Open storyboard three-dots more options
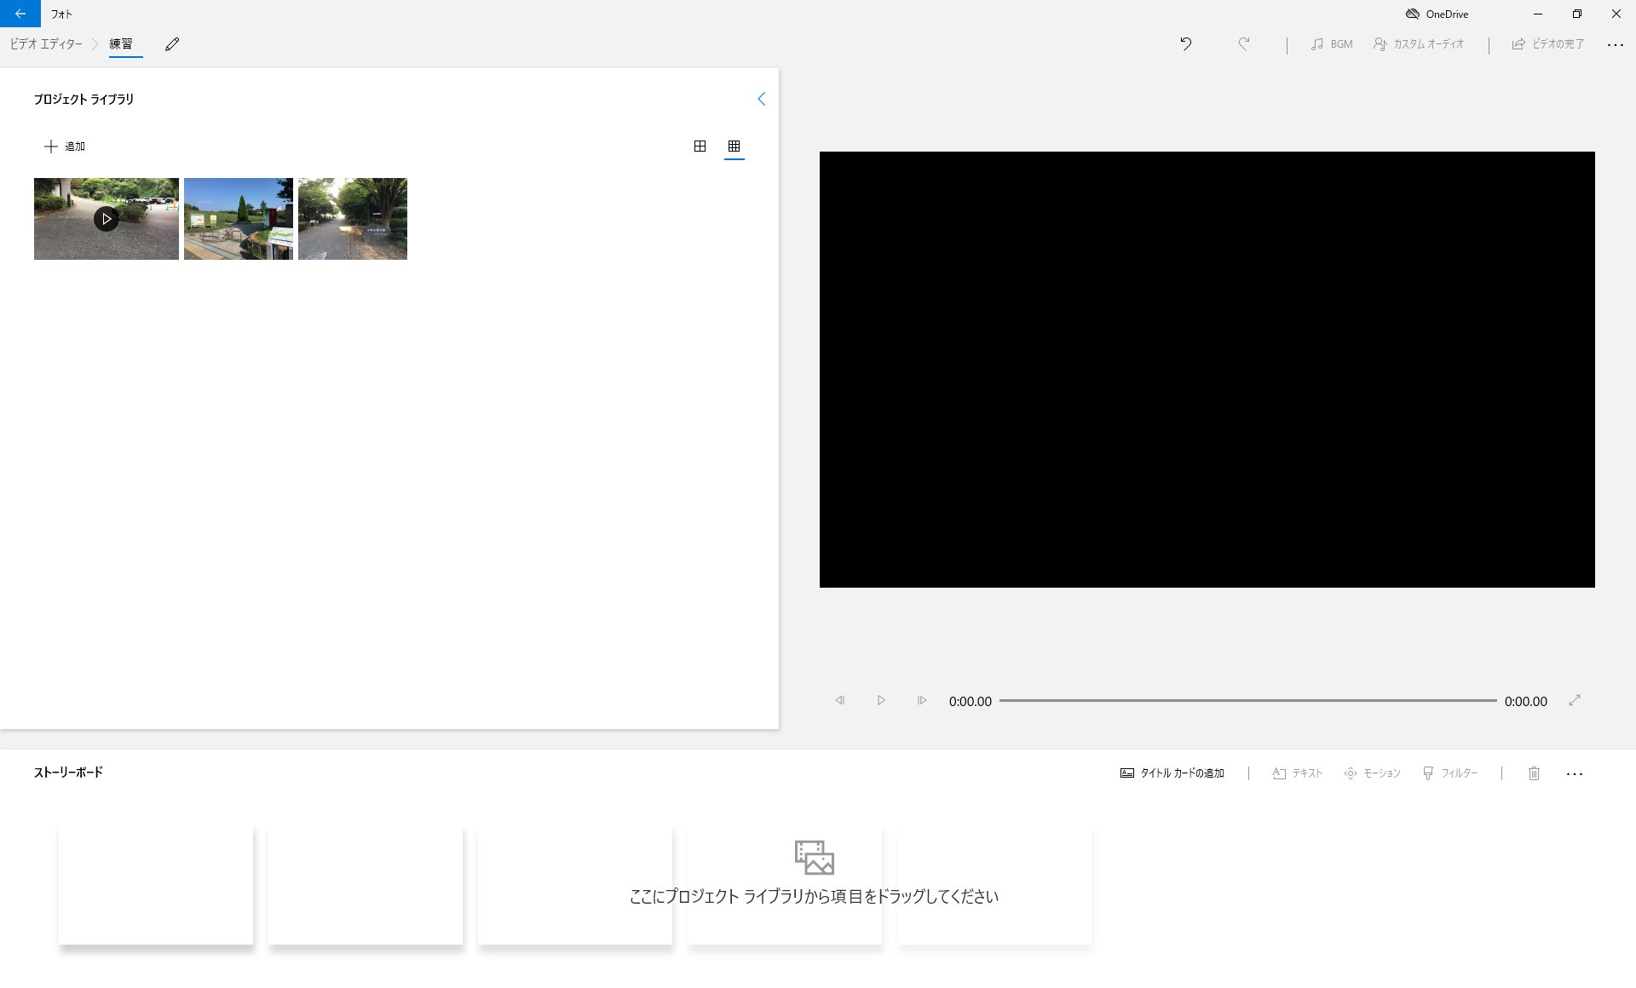1636x988 pixels. [x=1574, y=774]
